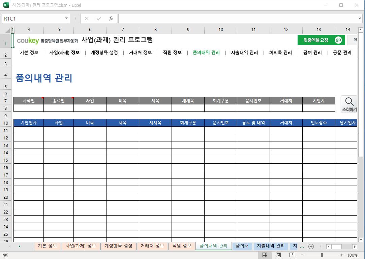
Task: Click the vertical scrollbar thumb
Action: click(361, 95)
